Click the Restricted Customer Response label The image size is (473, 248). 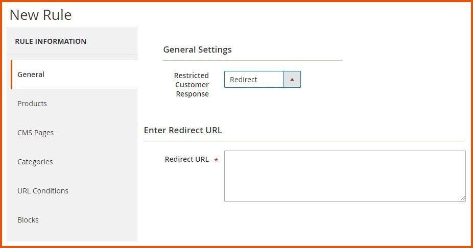pos(192,85)
